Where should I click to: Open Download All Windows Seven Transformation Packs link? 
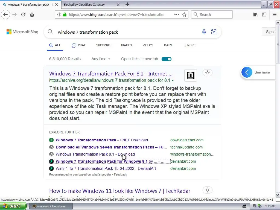coord(112,147)
